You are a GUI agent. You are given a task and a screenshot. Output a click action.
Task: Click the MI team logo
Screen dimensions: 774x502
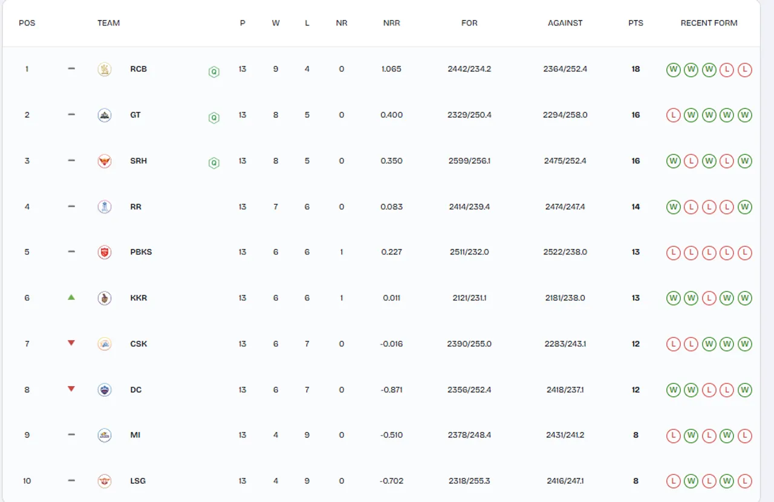[x=105, y=436]
